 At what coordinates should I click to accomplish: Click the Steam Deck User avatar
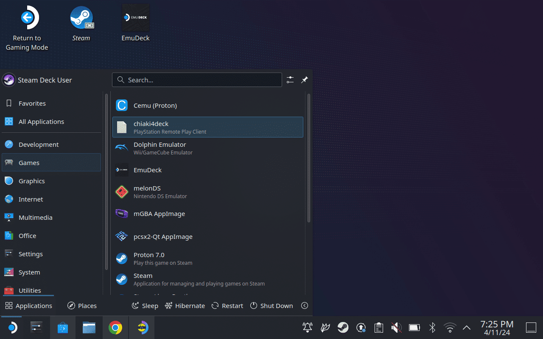point(8,80)
